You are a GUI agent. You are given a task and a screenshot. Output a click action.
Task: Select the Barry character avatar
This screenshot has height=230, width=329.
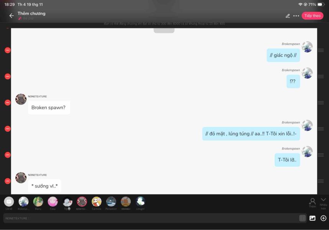click(38, 202)
